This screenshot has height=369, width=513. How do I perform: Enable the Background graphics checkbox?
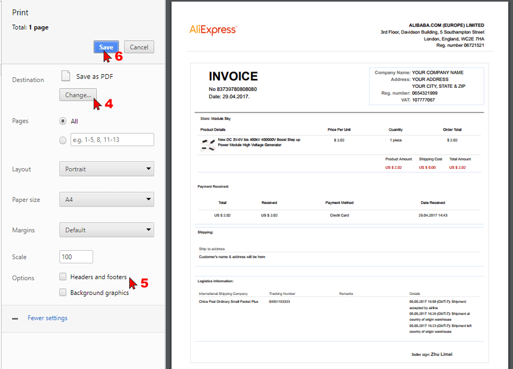[63, 292]
